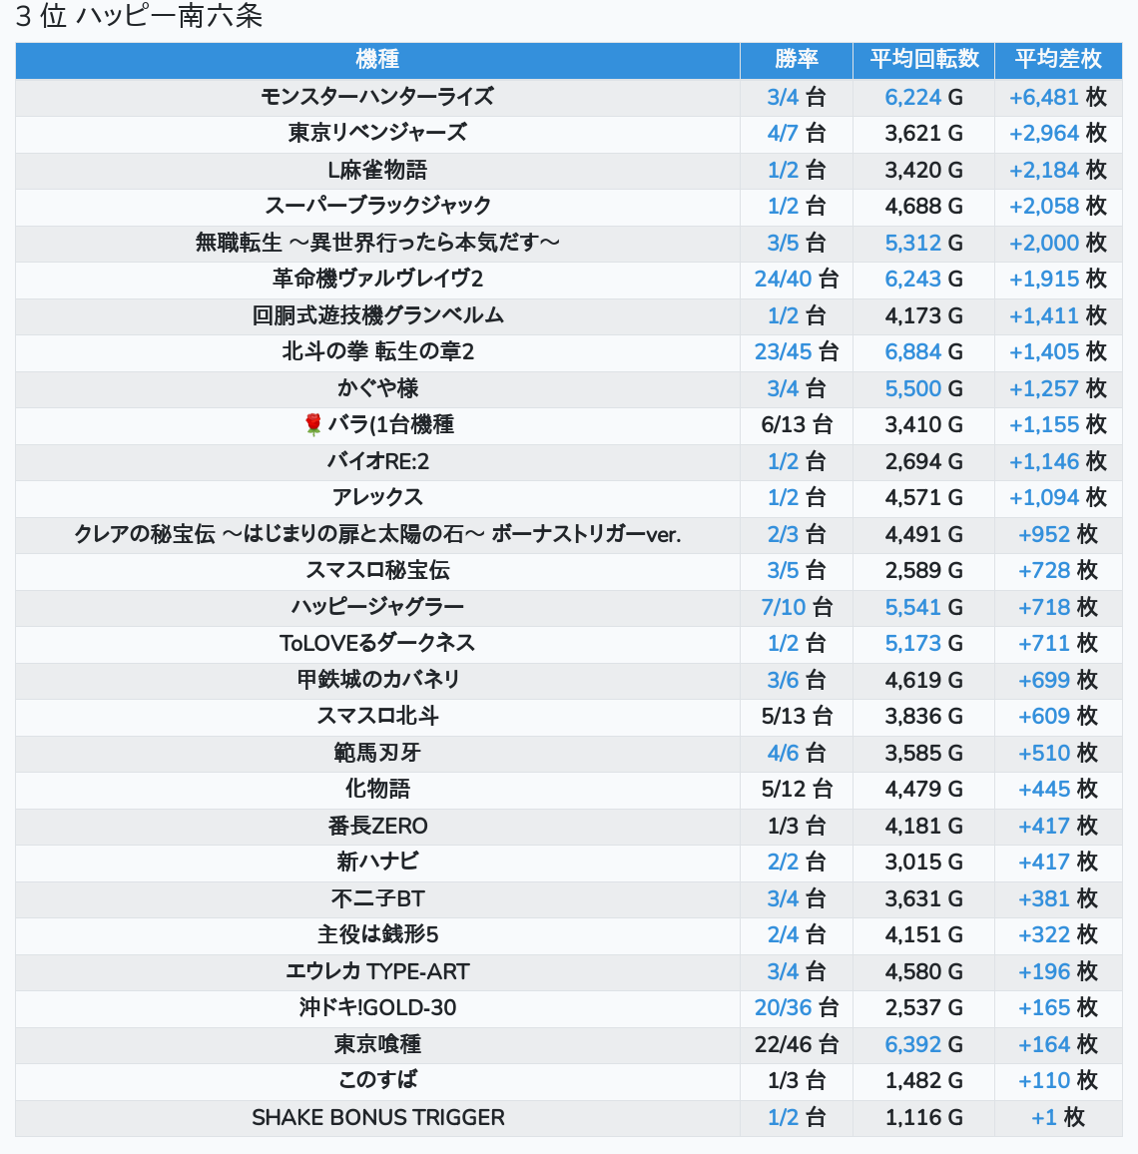Click the 東京喰種 machine name
The height and width of the screenshot is (1154, 1138).
(x=377, y=1044)
